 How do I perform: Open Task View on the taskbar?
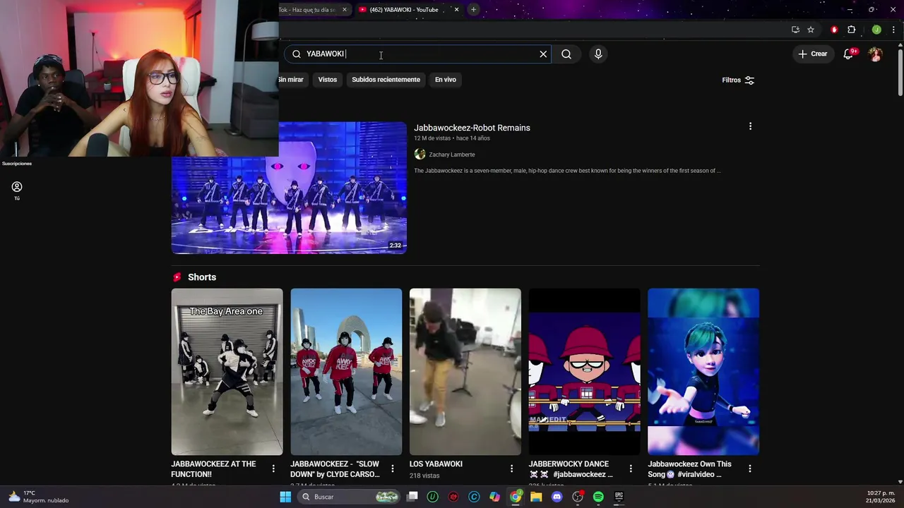412,497
